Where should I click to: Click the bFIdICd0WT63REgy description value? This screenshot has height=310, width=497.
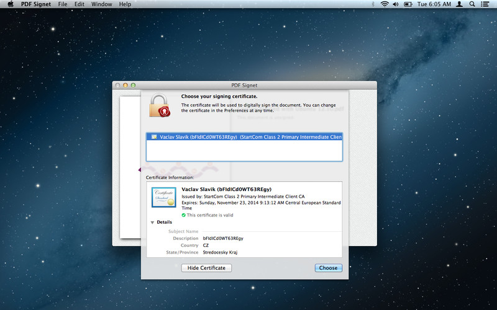coord(223,238)
